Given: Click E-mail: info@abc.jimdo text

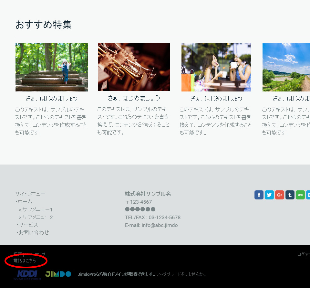Looking at the screenshot, I should [x=151, y=225].
